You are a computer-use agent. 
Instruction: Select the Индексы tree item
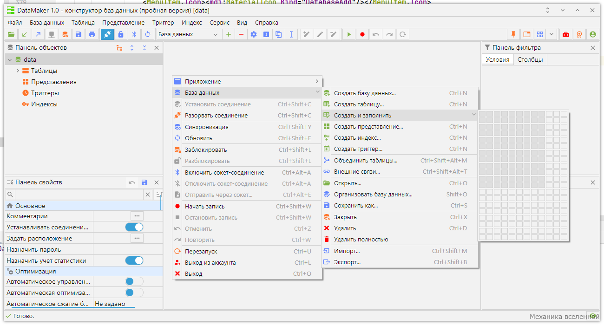44,104
